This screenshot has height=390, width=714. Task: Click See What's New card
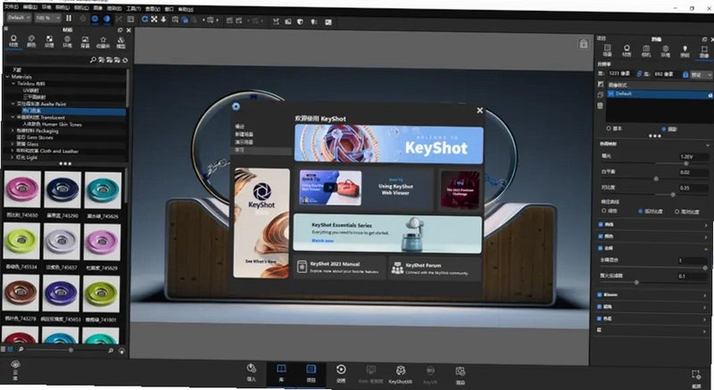pyautogui.click(x=261, y=223)
